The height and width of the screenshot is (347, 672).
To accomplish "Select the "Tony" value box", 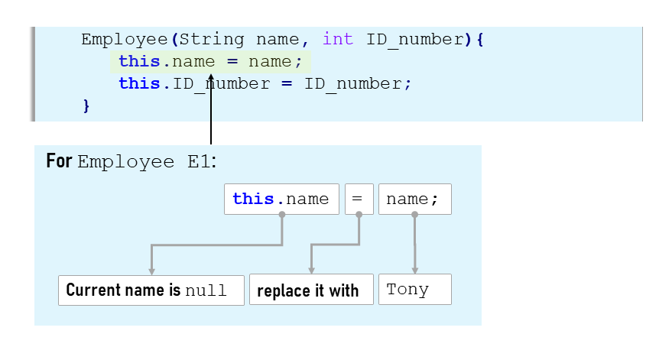I will (x=414, y=290).
